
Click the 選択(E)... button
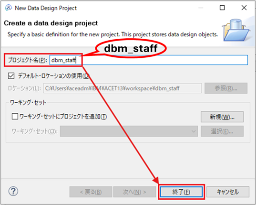click(x=222, y=131)
